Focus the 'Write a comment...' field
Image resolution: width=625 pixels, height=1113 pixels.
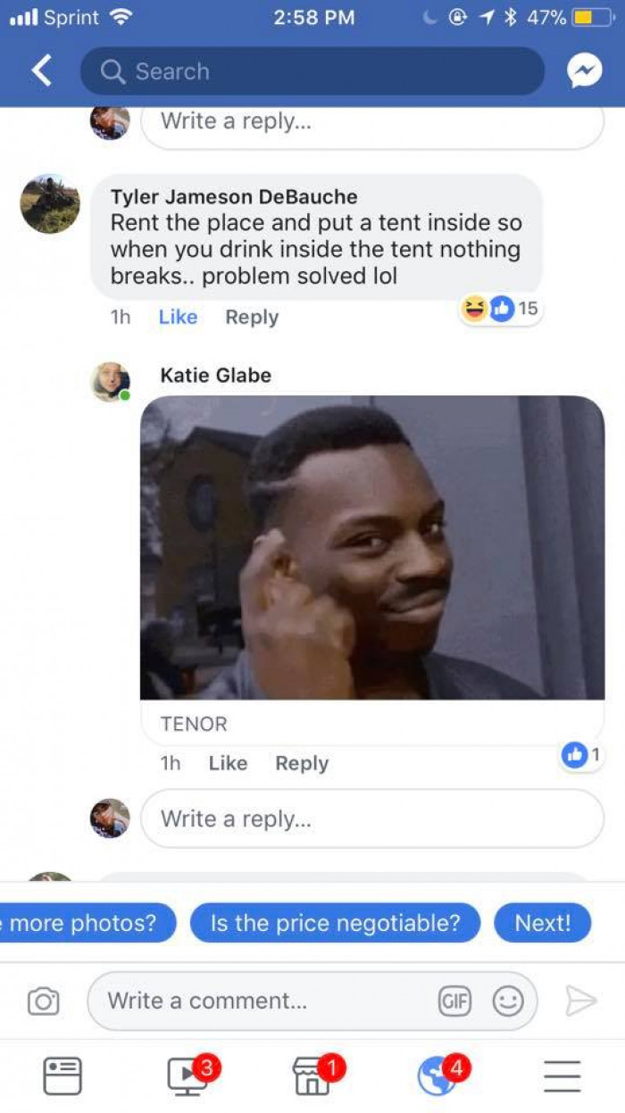pos(312,1001)
